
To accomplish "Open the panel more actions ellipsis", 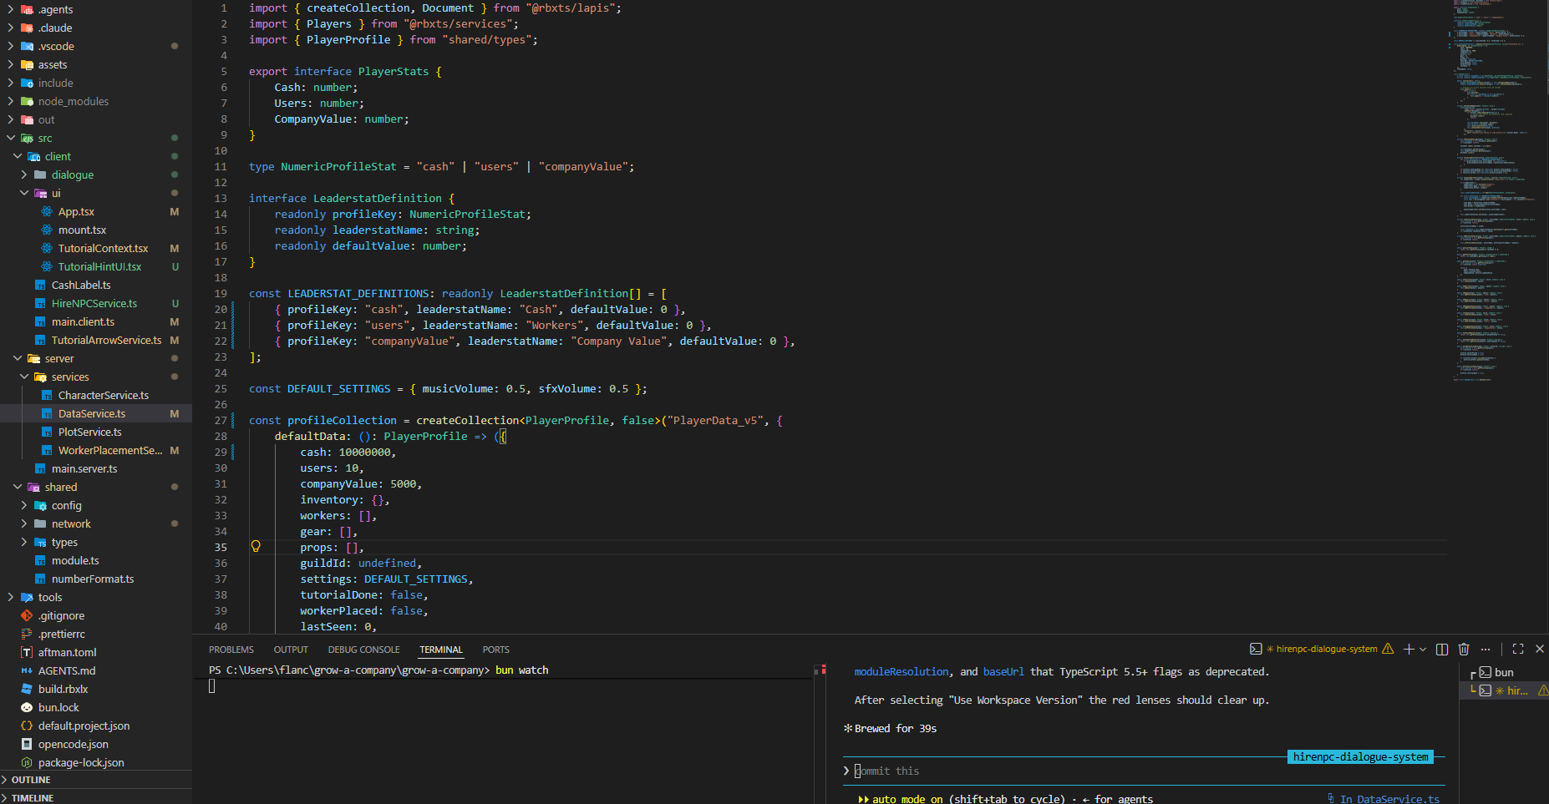I will click(x=1486, y=649).
